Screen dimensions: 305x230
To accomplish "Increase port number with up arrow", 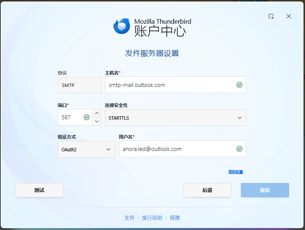I will point(97,113).
